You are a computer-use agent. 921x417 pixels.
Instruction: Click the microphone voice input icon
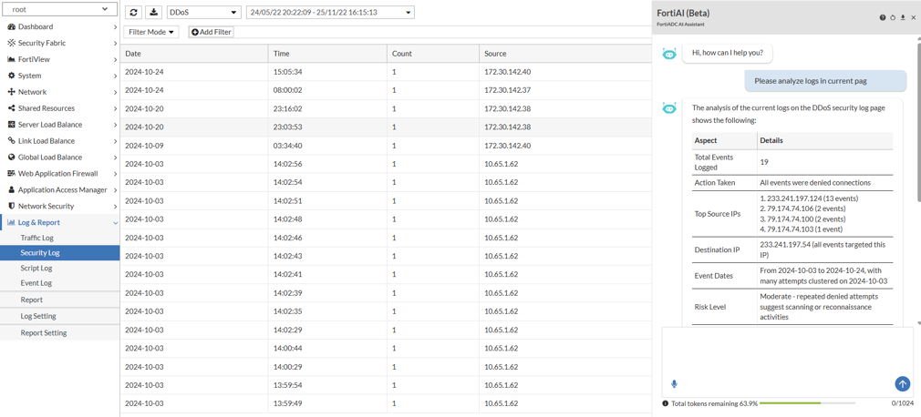674,384
